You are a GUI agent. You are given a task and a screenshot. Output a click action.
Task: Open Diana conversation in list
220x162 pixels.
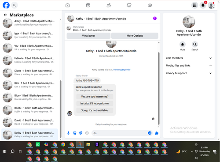(29, 72)
